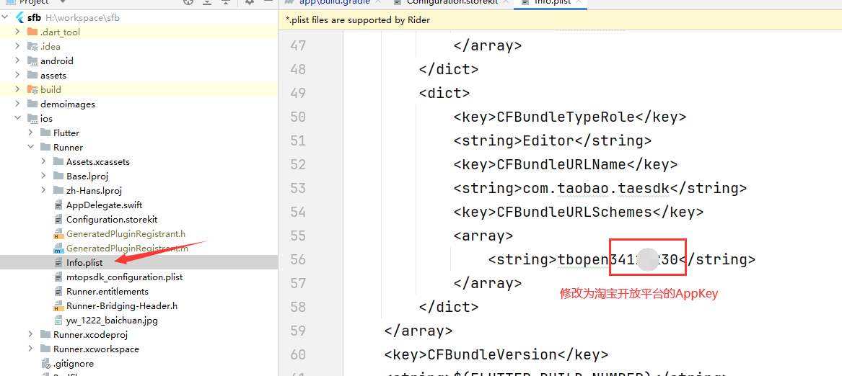This screenshot has width=842, height=376.
Task: Click the .gitignore file icon
Action: pos(45,364)
